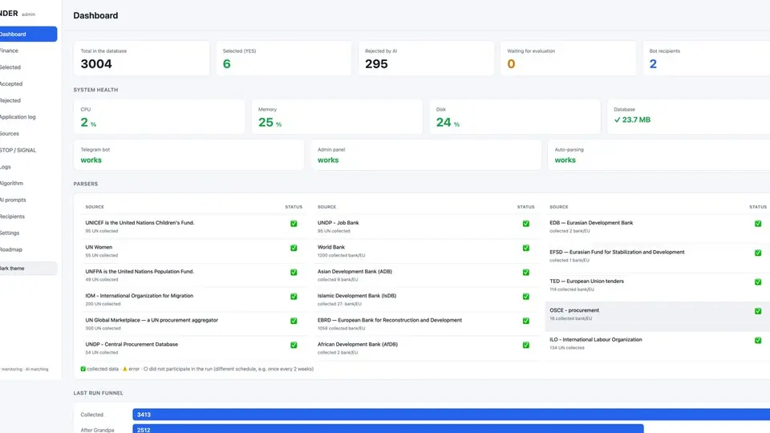The image size is (770, 433).
Task: Click UN Global Marketplace status check icon
Action: tap(294, 321)
